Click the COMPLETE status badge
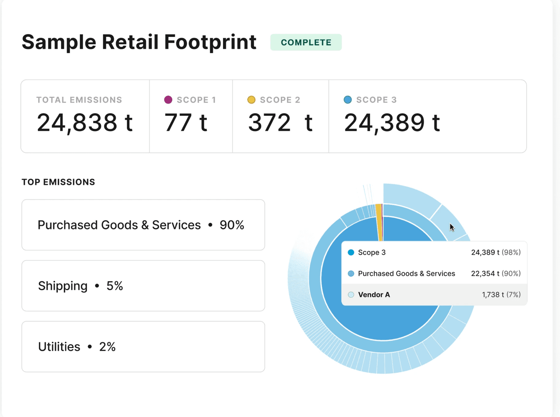 click(306, 42)
